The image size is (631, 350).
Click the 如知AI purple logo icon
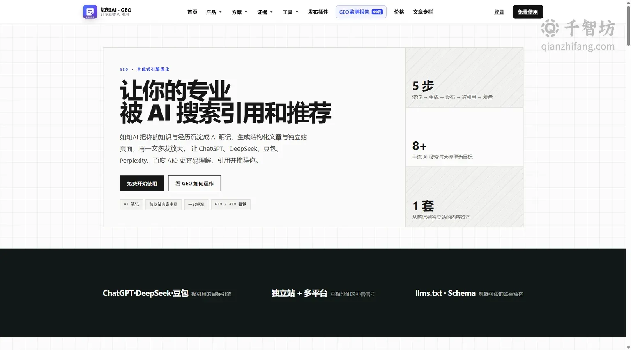click(x=90, y=12)
